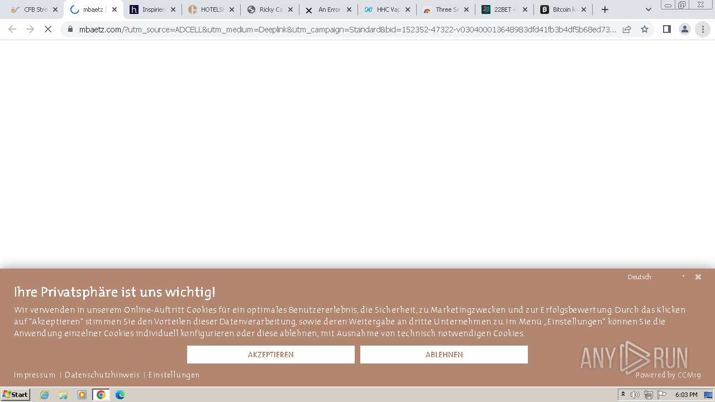
Task: Show desktop via tray monitor icon
Action: (x=708, y=395)
